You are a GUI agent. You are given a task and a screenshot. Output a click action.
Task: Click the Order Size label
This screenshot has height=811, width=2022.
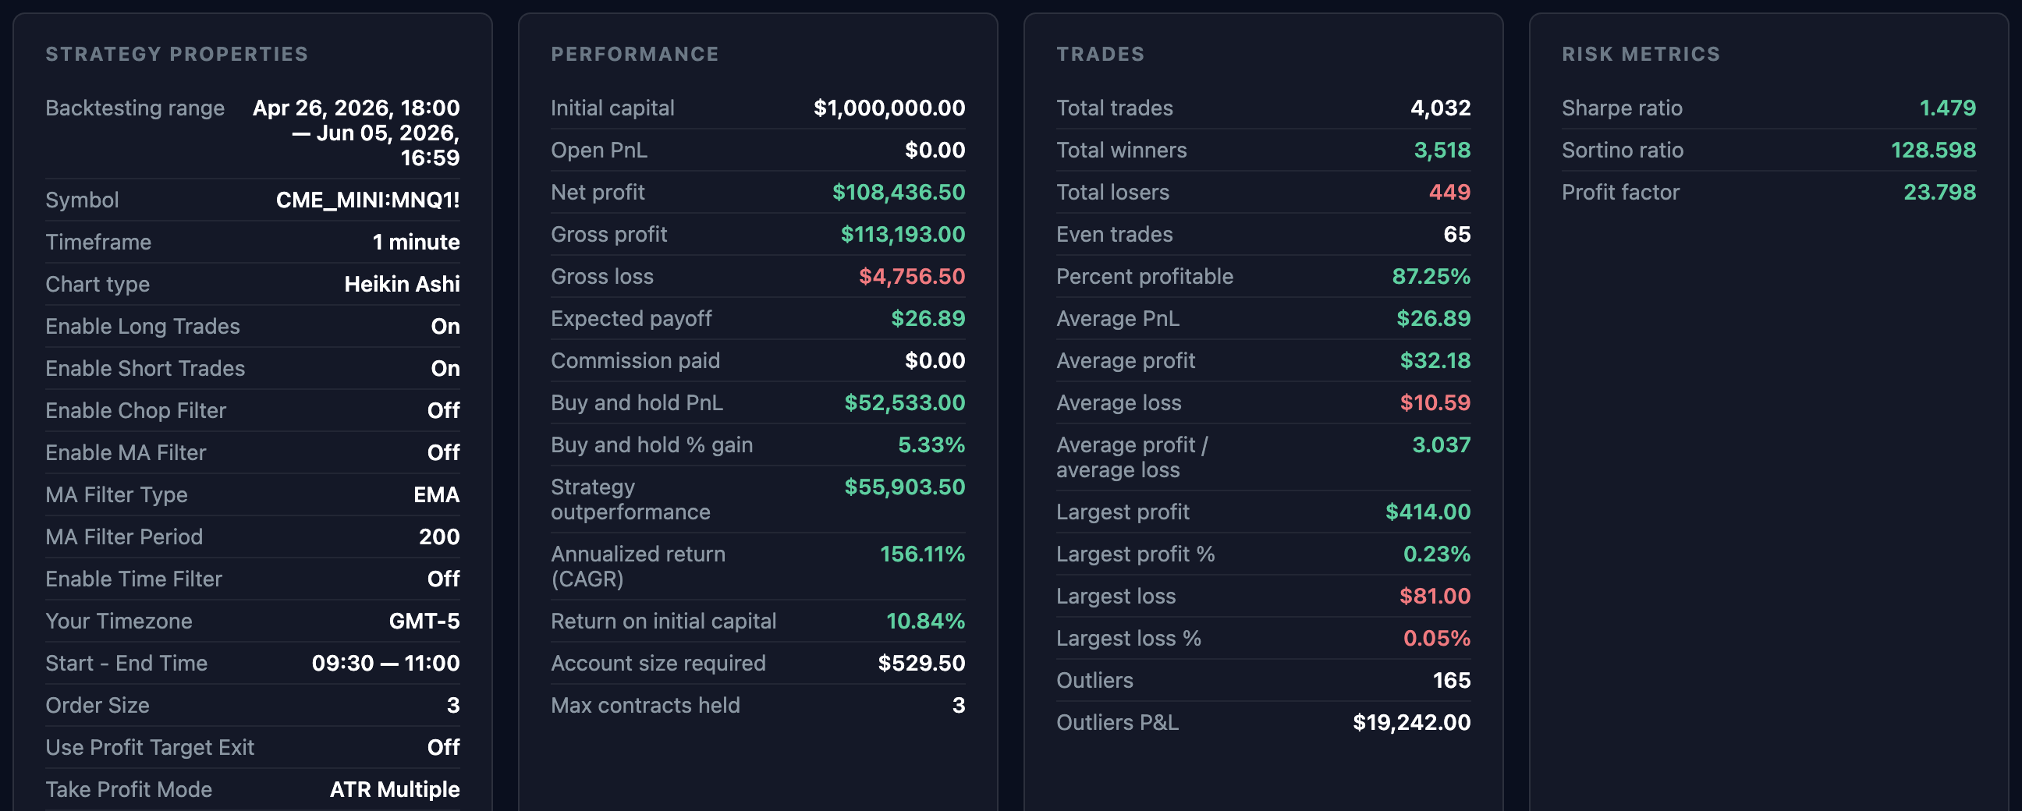point(98,705)
